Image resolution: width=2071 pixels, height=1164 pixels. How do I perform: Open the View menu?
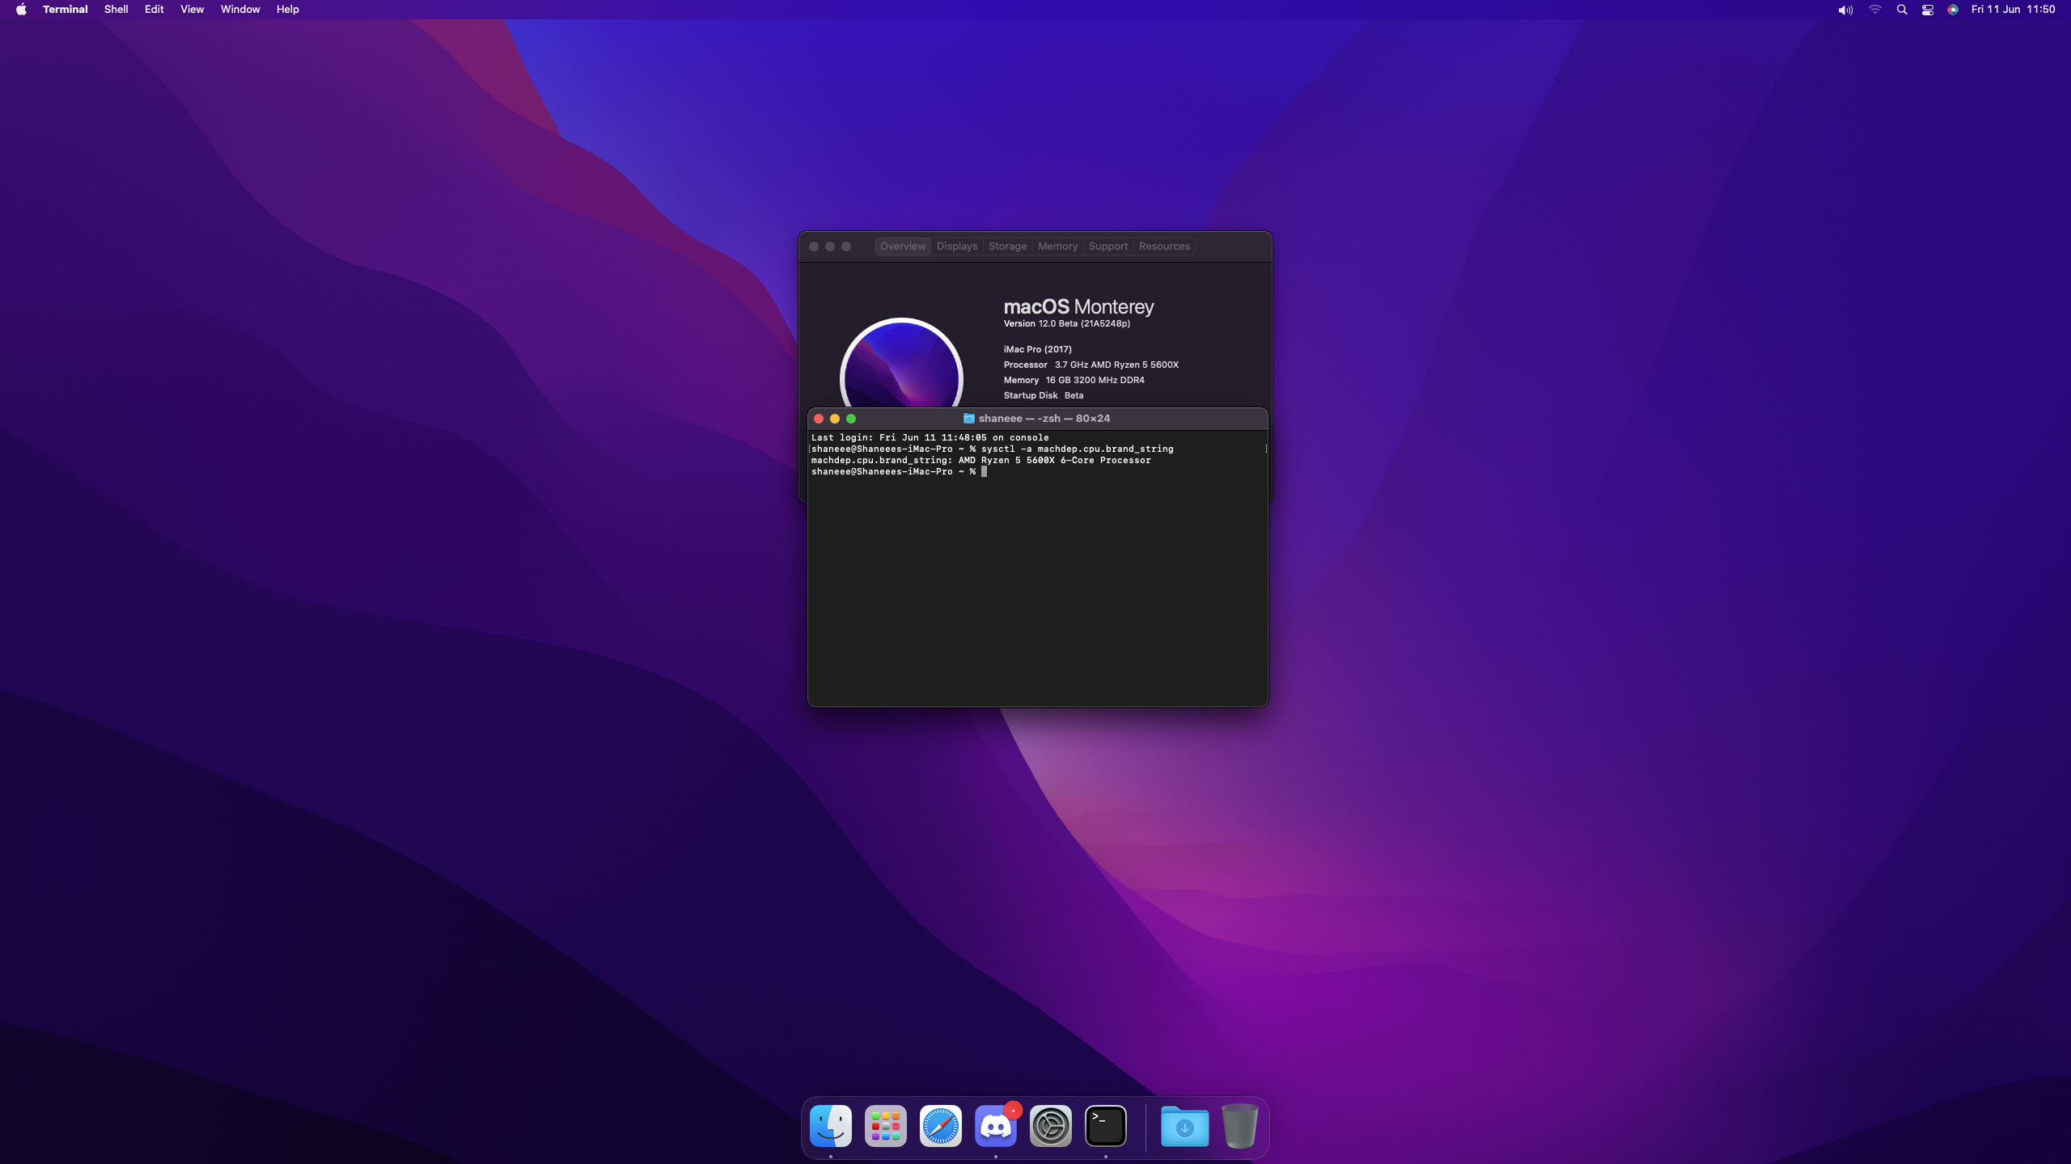click(192, 10)
